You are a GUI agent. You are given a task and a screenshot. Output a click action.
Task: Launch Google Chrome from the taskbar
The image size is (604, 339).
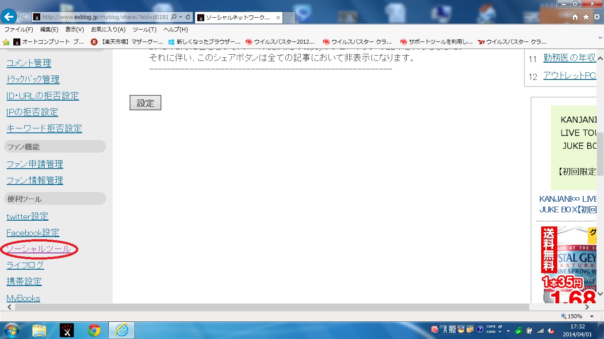click(94, 330)
